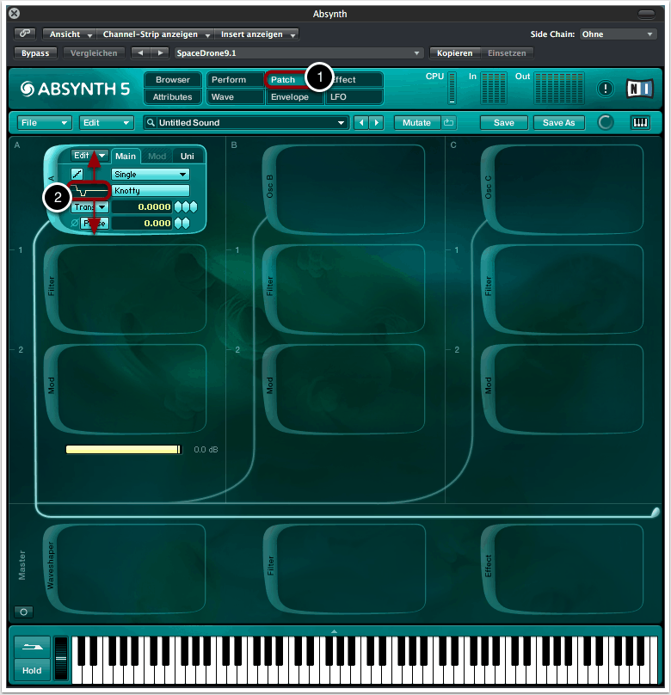Adjust the pitch wheel strip beside keyboard
671x695 pixels.
(61, 659)
